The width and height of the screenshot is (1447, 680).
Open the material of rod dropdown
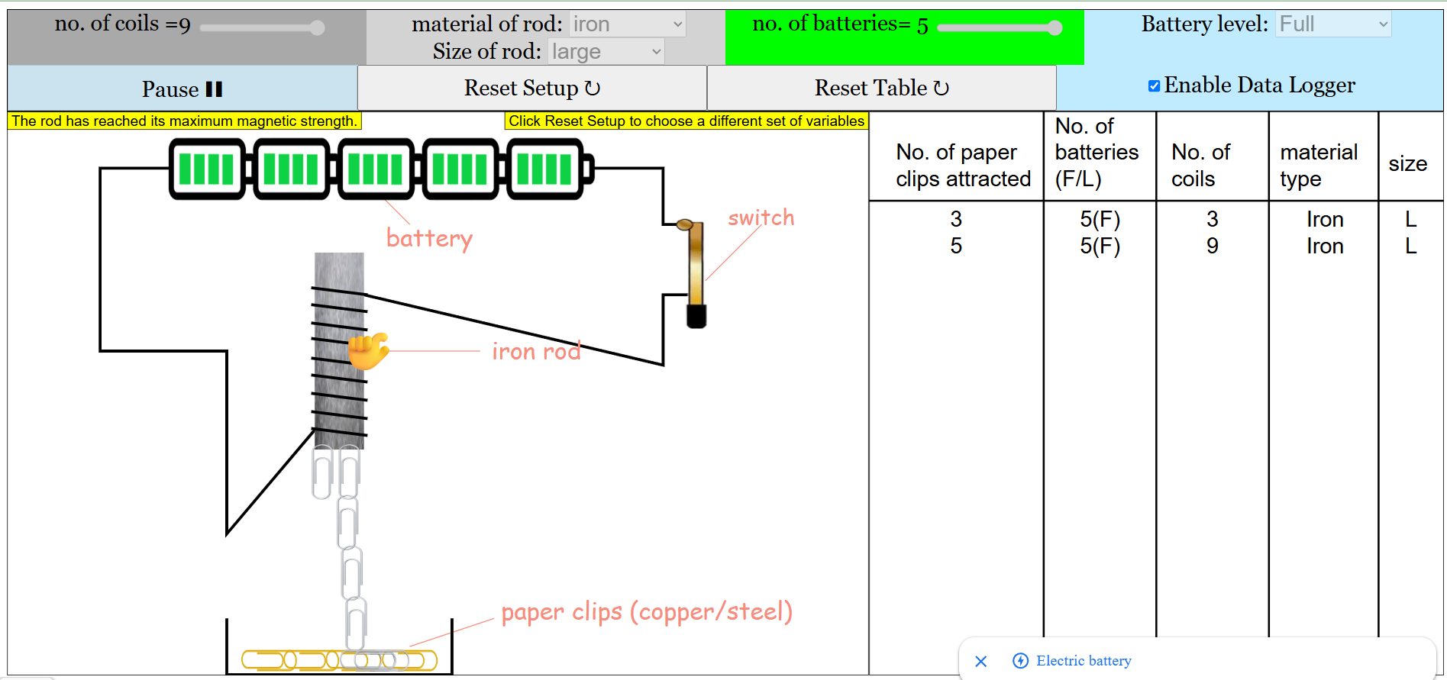tap(627, 24)
